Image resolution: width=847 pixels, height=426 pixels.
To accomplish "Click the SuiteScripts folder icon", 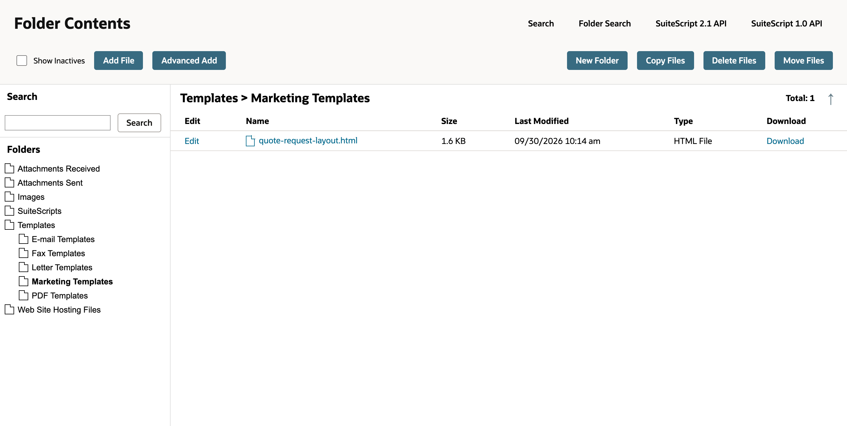I will pyautogui.click(x=9, y=211).
